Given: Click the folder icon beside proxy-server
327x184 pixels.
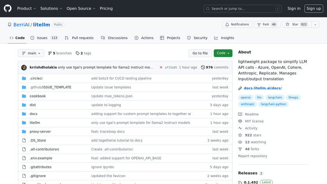Looking at the screenshot, I should coord(24,132).
